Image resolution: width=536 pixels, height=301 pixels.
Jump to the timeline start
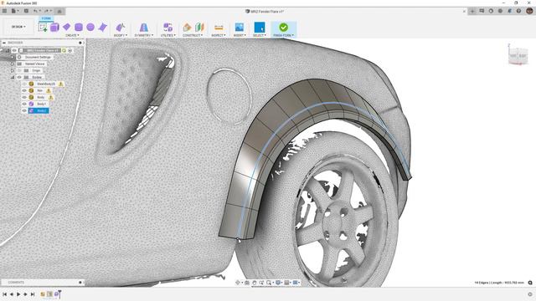coord(5,294)
